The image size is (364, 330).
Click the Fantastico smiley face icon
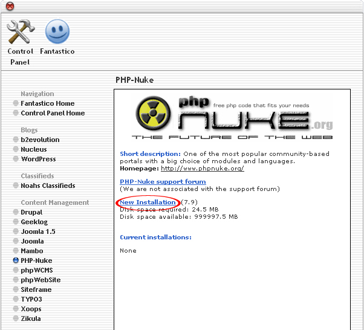pos(57,31)
